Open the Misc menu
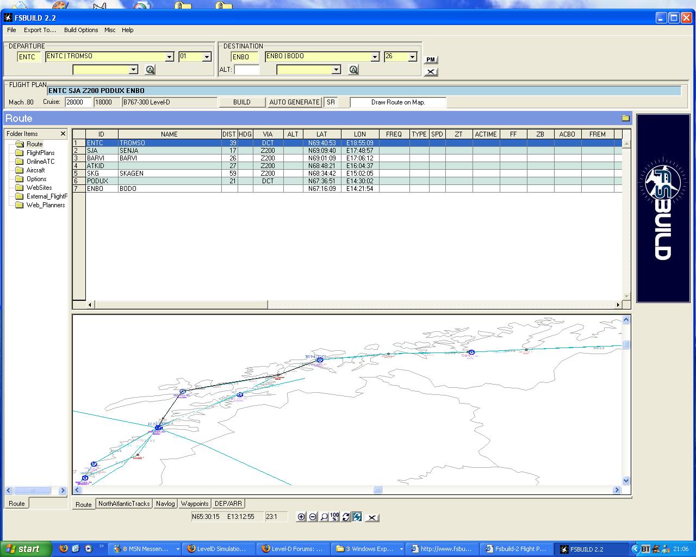The height and width of the screenshot is (557, 696). 110,30
